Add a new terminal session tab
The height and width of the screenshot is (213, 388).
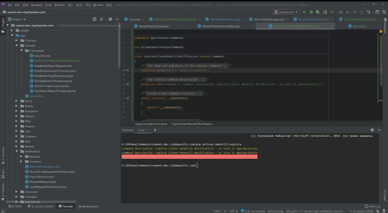coord(155,130)
